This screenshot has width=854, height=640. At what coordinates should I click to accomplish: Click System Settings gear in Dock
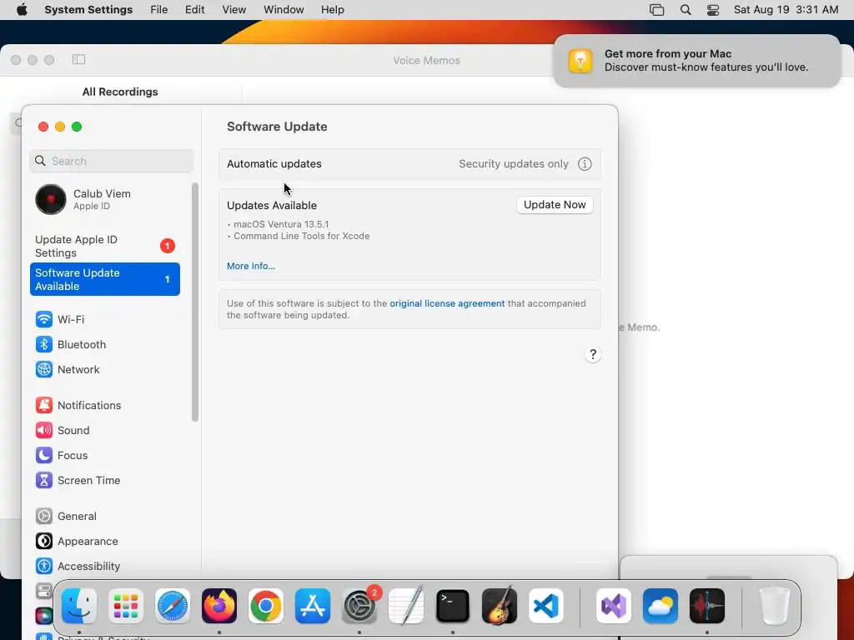click(x=359, y=606)
